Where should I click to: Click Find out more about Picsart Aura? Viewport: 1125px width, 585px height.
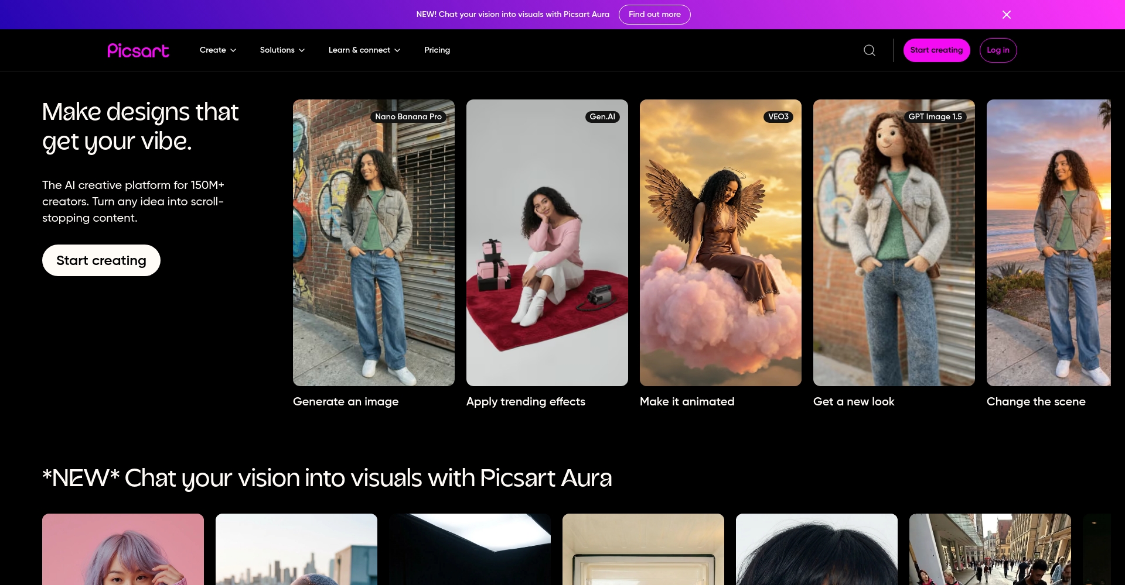coord(654,14)
